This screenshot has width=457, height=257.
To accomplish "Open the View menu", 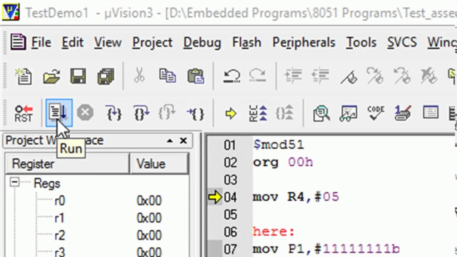I will tap(108, 42).
